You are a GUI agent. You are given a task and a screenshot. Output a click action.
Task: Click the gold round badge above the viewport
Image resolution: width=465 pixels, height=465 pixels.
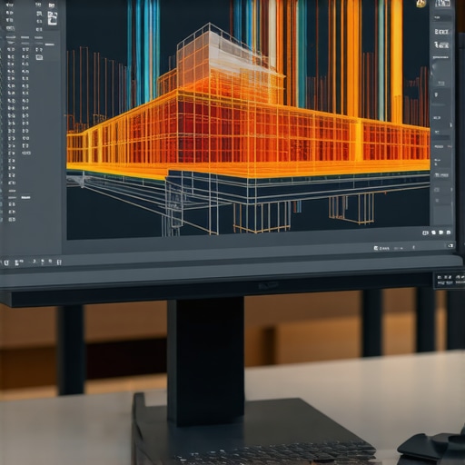point(420,4)
